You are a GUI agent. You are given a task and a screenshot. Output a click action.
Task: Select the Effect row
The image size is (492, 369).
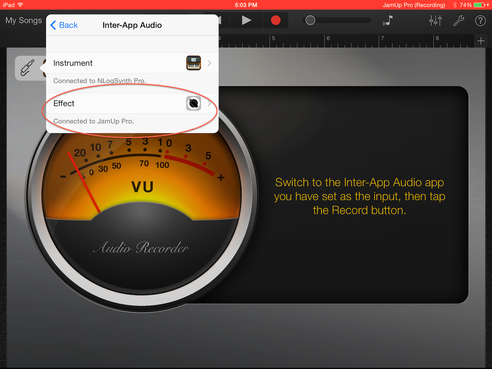coord(132,103)
